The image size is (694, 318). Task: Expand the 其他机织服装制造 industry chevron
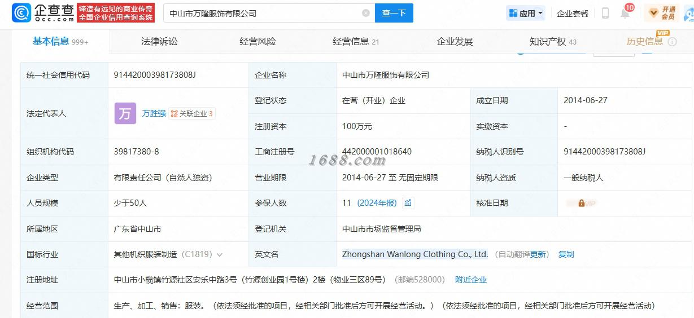tap(220, 255)
